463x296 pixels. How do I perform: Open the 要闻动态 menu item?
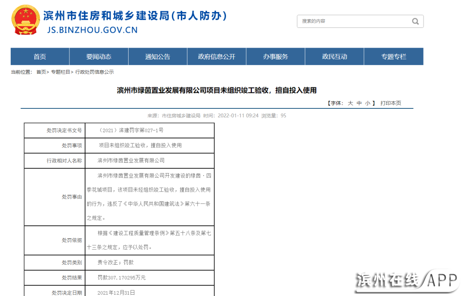99,57
